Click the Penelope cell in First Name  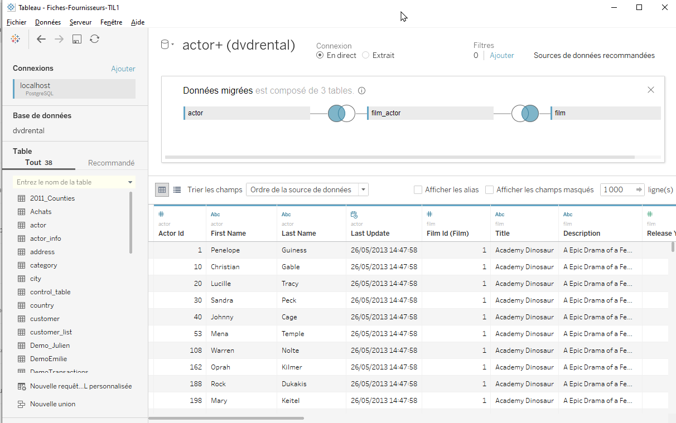(241, 250)
